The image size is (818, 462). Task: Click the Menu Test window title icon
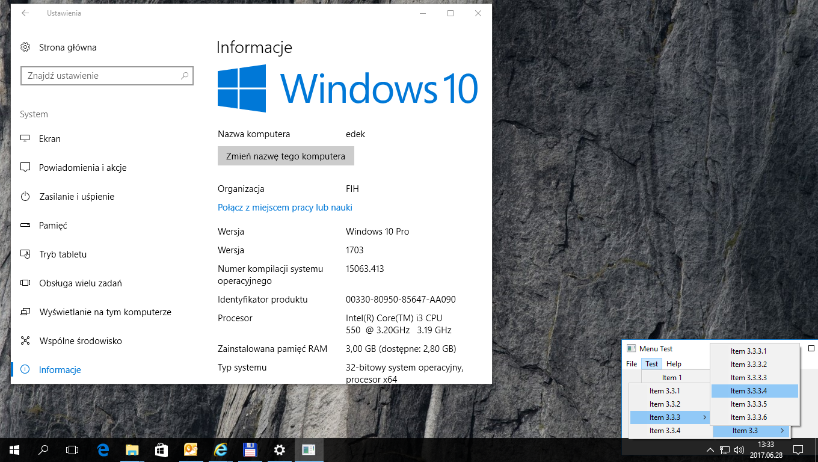(x=631, y=348)
